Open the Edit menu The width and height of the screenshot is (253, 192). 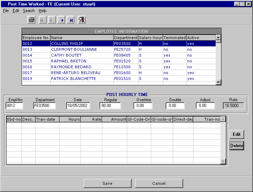[16, 11]
